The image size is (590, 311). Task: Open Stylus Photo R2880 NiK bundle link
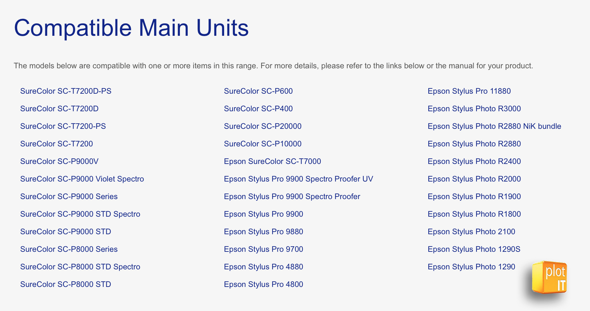tap(494, 126)
